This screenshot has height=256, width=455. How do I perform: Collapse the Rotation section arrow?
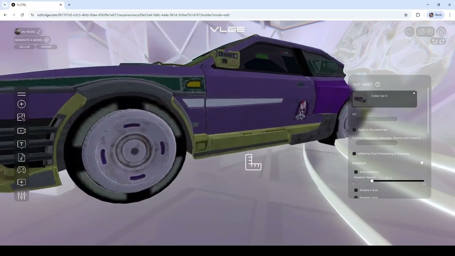coord(422,163)
